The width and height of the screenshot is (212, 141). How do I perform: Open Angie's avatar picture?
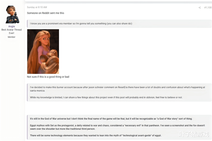pos(12,14)
